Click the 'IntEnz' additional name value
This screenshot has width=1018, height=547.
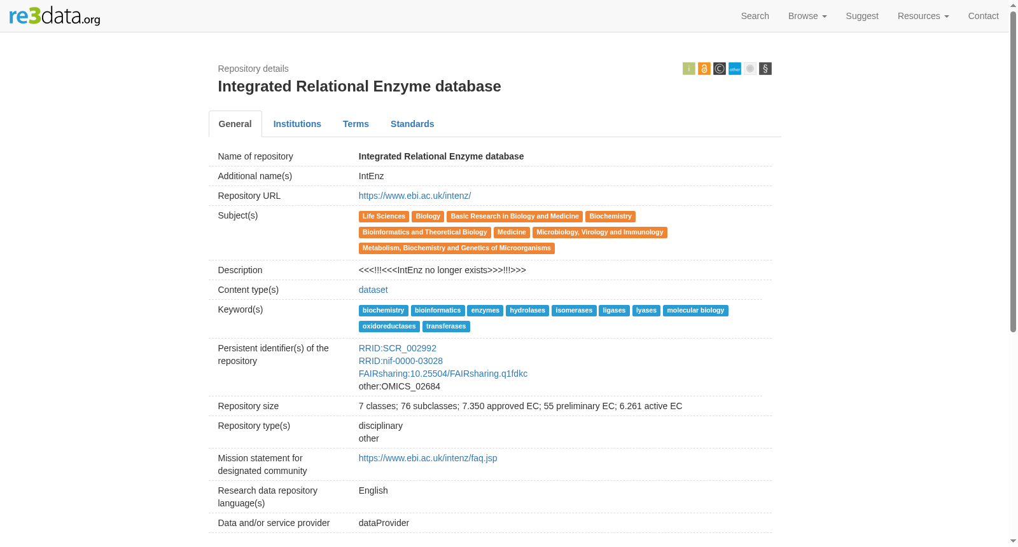372,176
